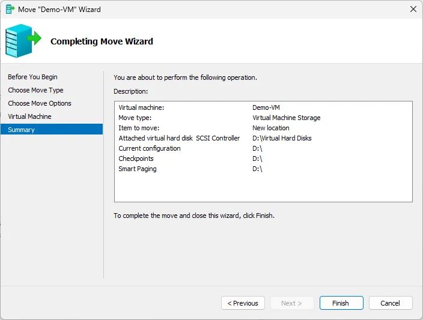Screen dimensions: 423x320
Task: Click Finish to complete the move
Action: (x=341, y=303)
